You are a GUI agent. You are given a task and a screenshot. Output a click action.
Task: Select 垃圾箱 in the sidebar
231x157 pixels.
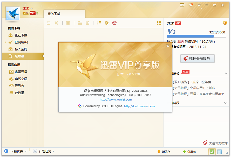pyautogui.click(x=23, y=56)
